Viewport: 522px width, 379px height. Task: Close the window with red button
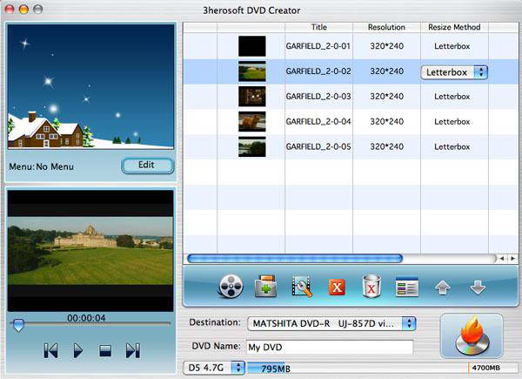(10, 9)
